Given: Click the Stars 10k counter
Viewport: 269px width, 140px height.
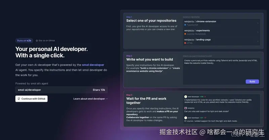Looking at the screenshot, I should (x=99, y=90).
